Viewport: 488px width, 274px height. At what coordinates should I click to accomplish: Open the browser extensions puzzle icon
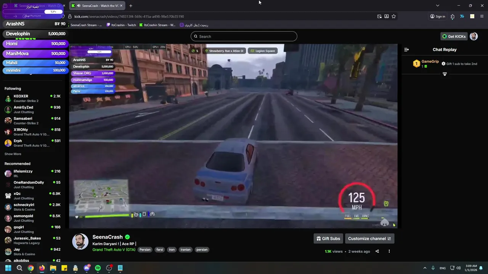(453, 16)
